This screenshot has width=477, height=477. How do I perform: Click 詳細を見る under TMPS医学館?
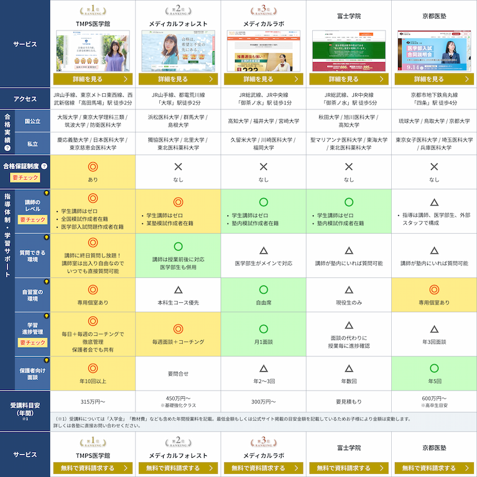92,80
